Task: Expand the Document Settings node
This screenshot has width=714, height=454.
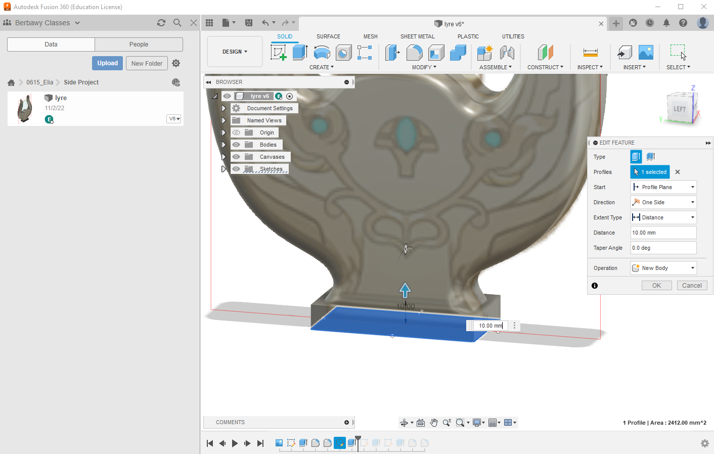Action: pyautogui.click(x=224, y=108)
